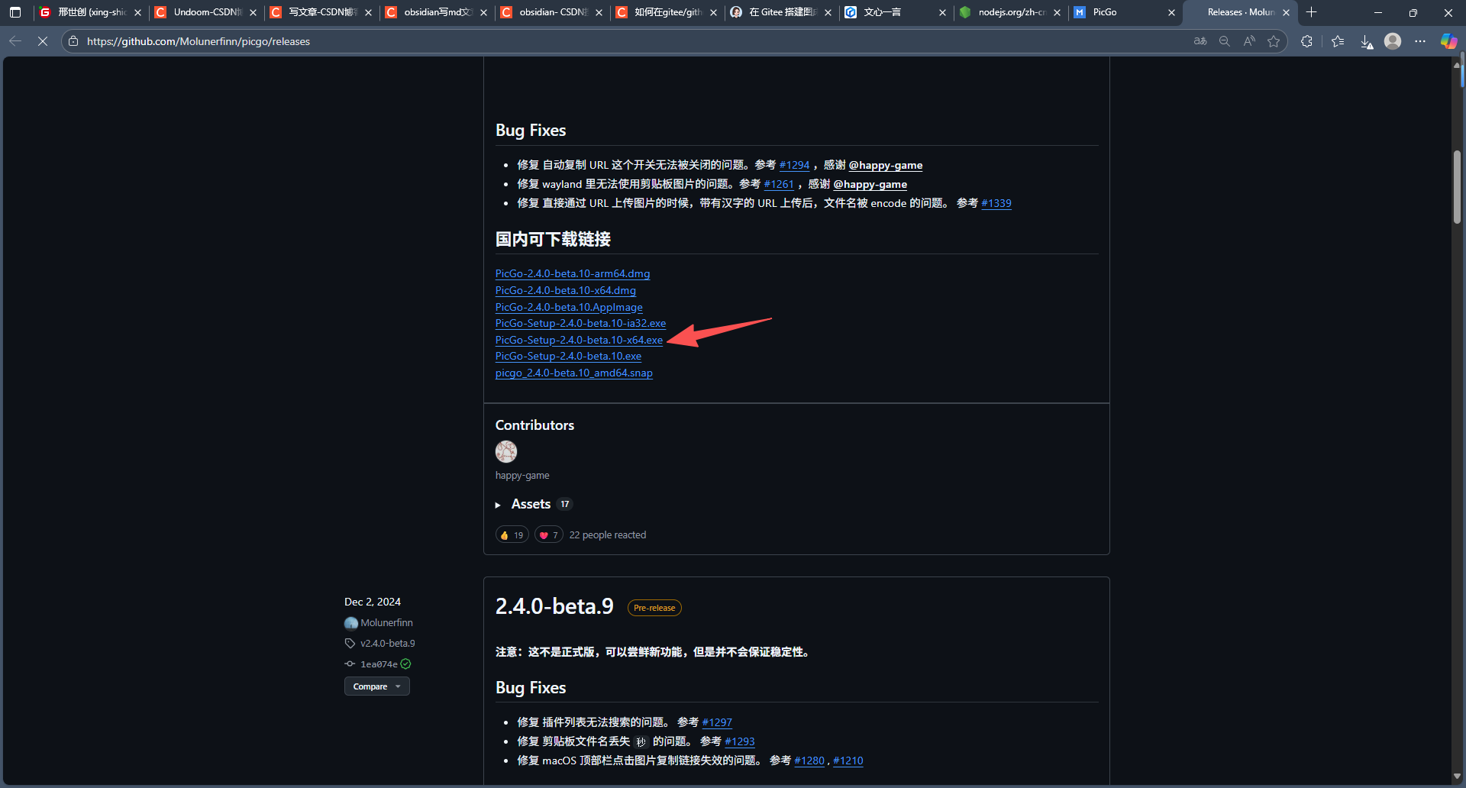This screenshot has height=788, width=1466.
Task: Open the v2.4.0-beta.9 tag link
Action: click(388, 644)
